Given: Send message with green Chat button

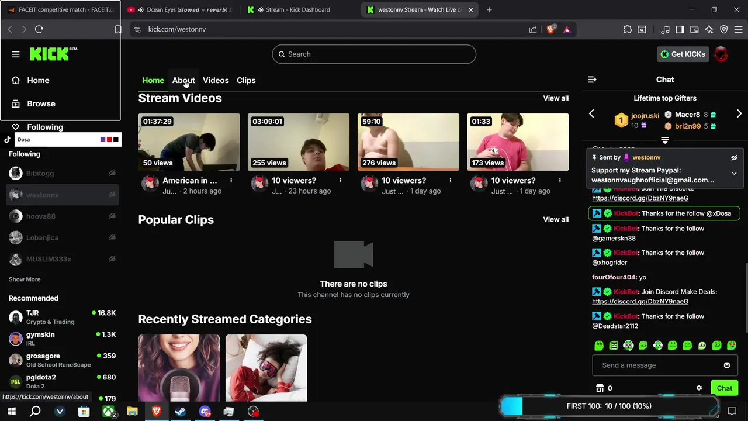Looking at the screenshot, I should (x=725, y=388).
